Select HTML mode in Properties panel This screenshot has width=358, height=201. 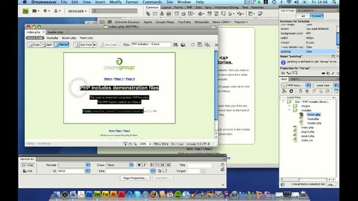point(28,165)
